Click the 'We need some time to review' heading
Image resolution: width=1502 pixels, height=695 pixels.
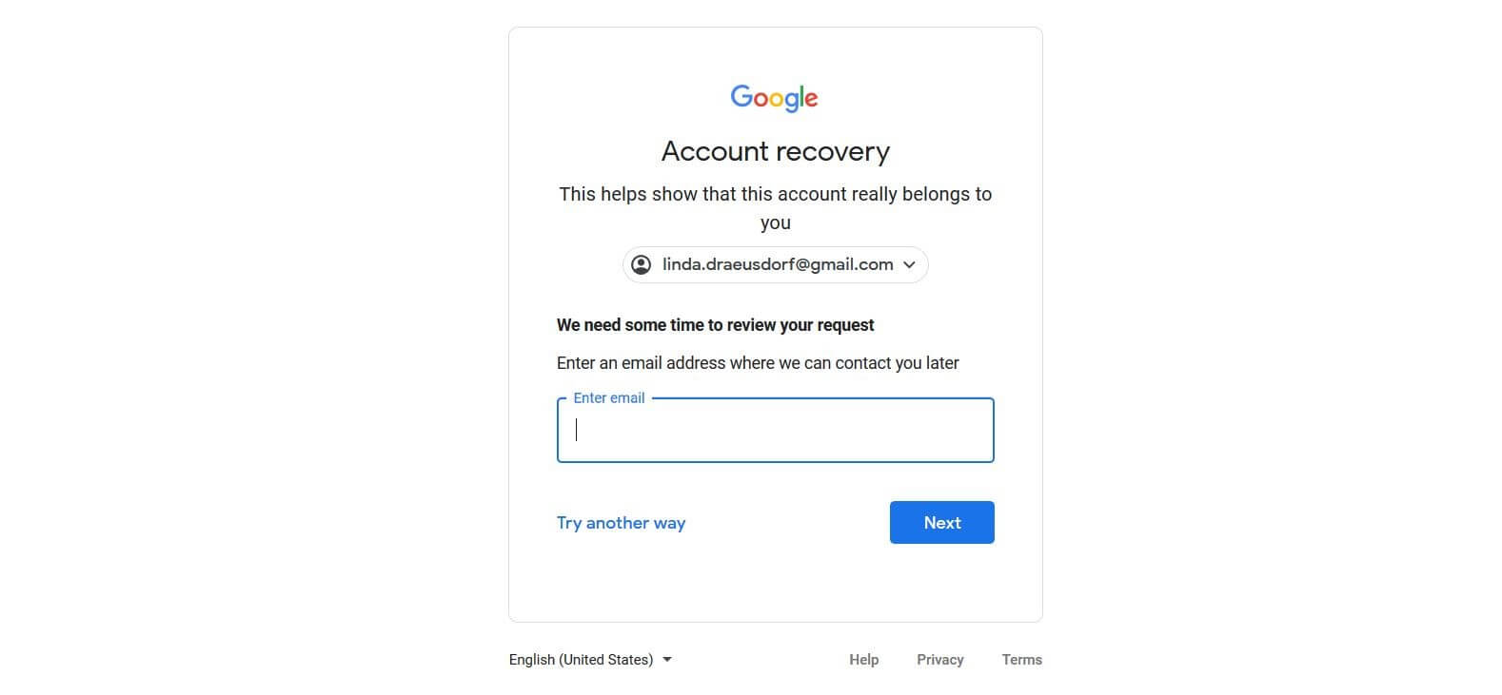coord(715,325)
